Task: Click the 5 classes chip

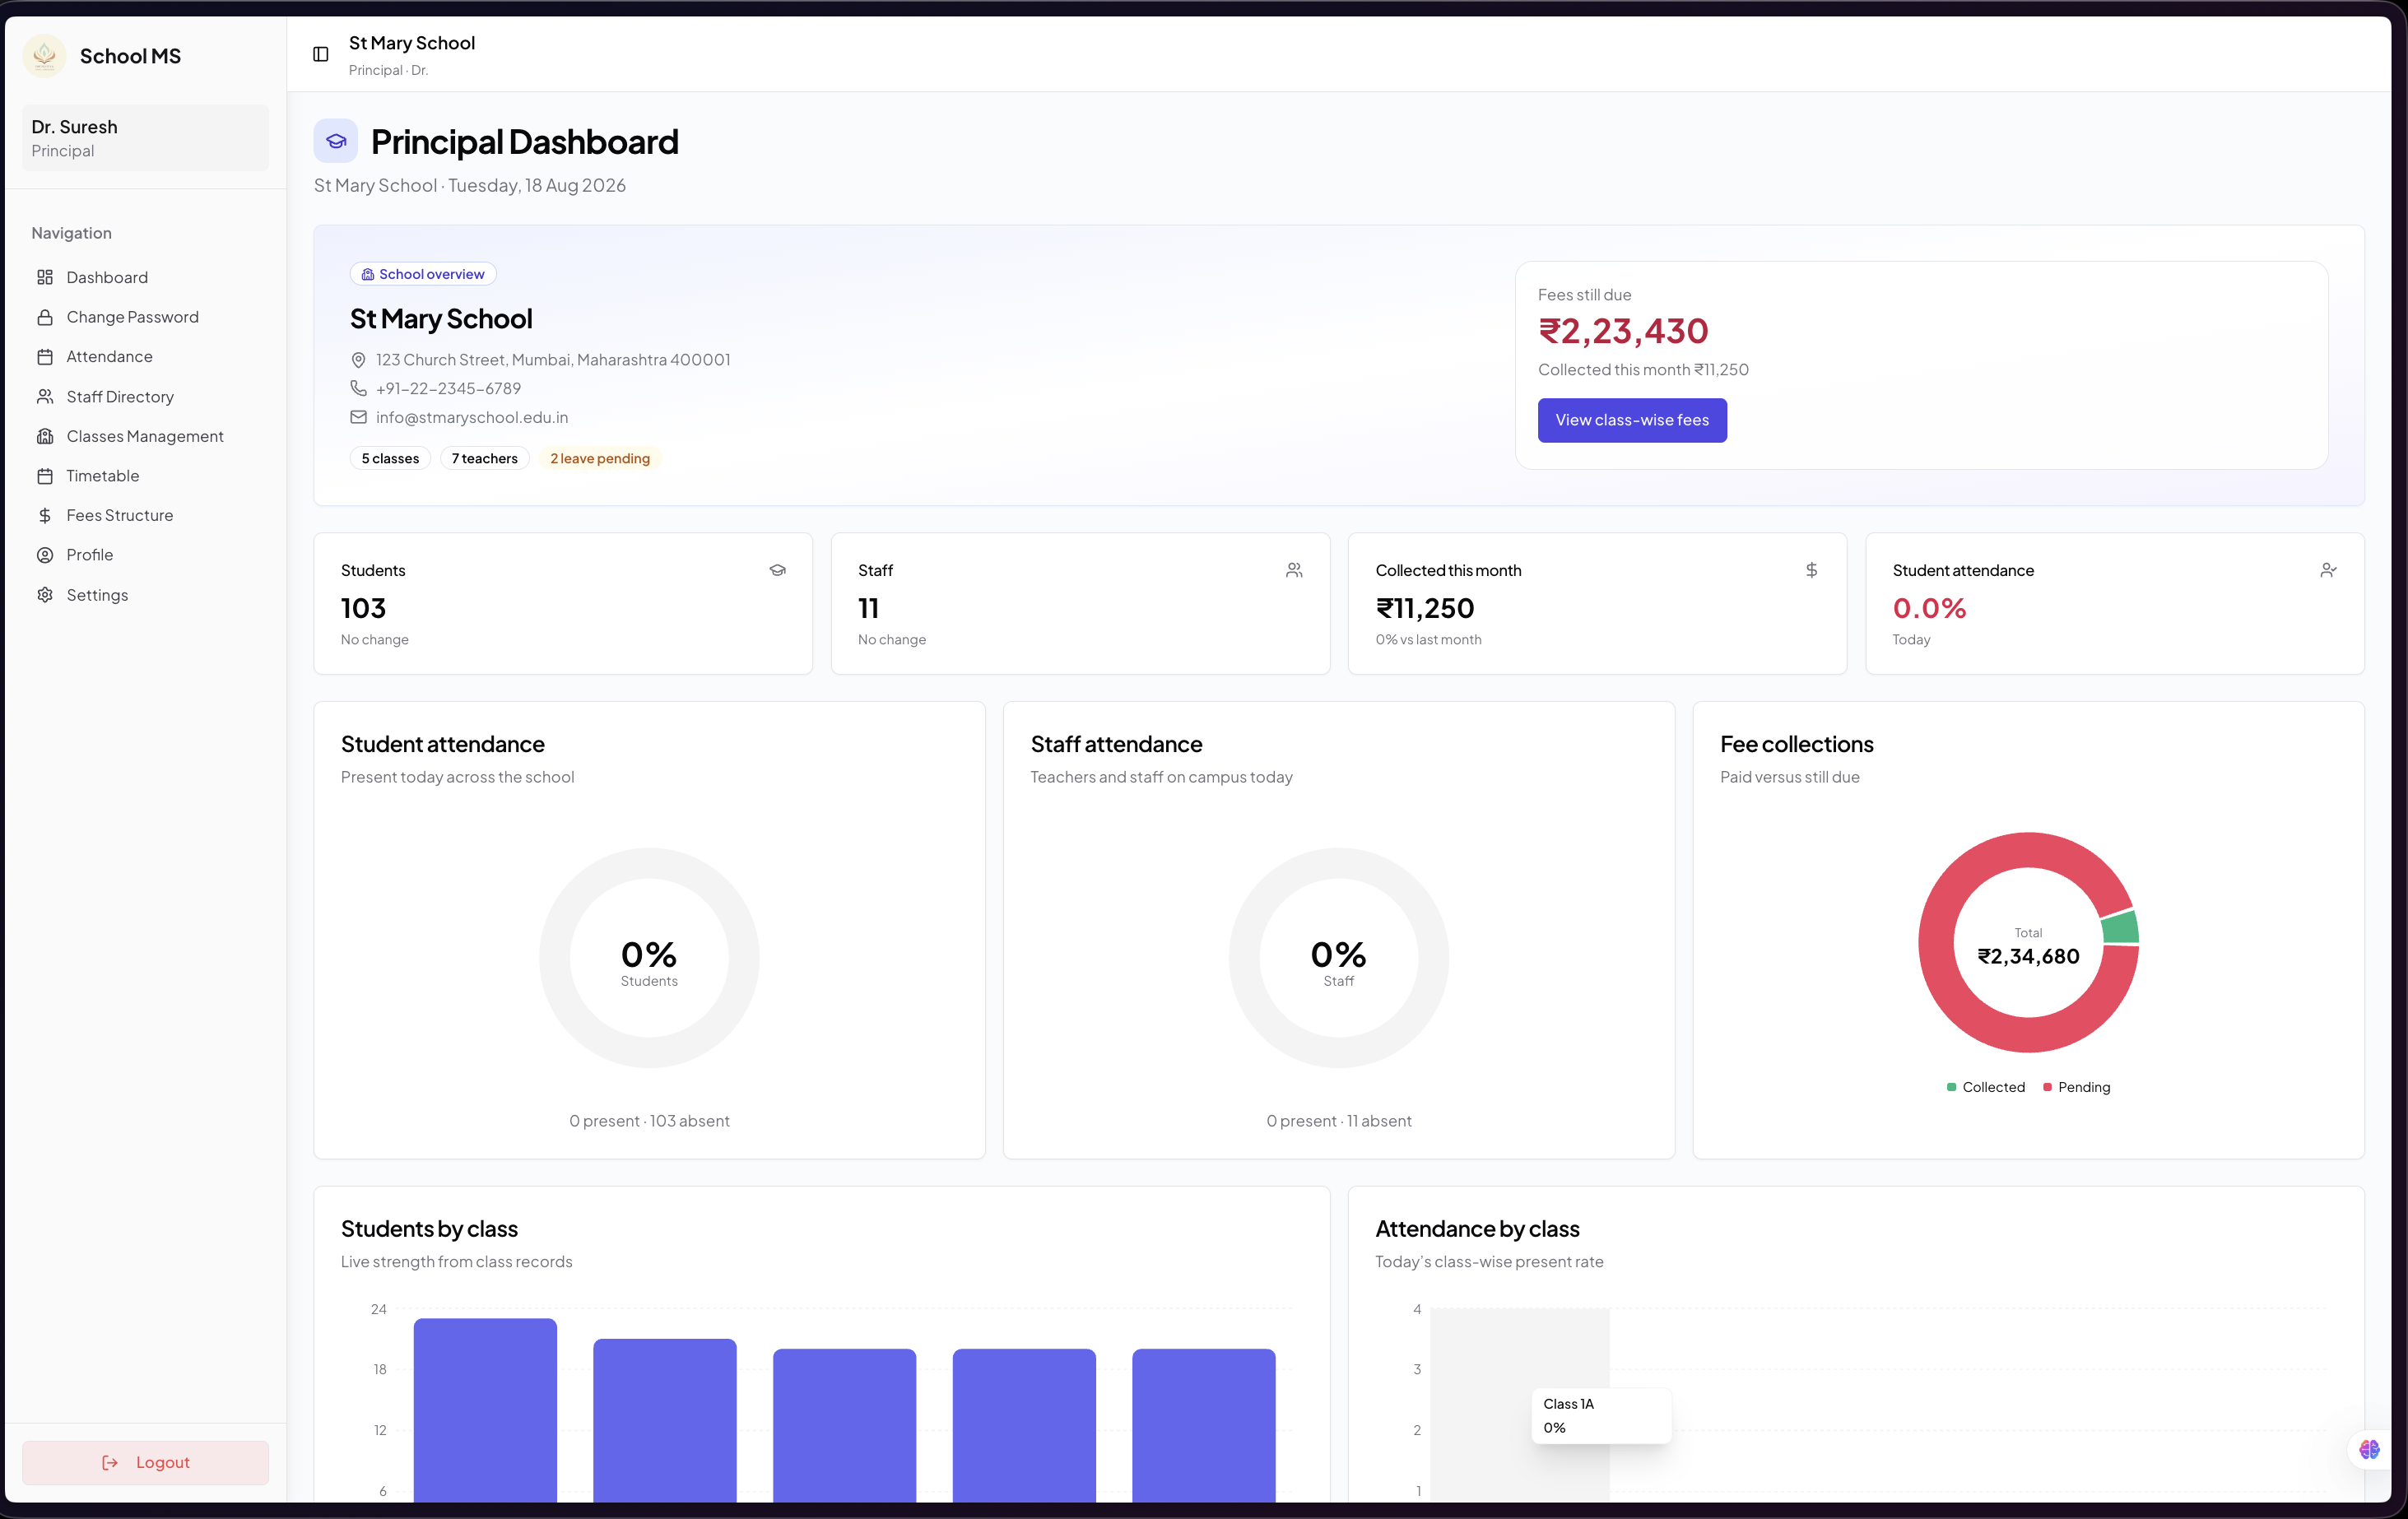Action: 390,458
